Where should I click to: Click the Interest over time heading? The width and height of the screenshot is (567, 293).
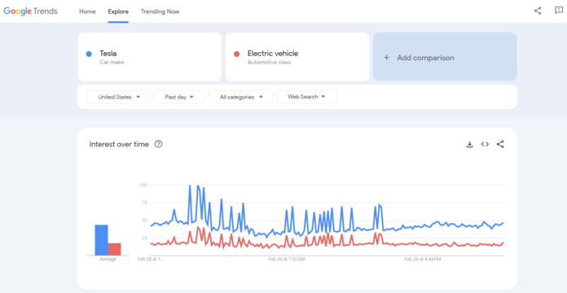coord(119,144)
